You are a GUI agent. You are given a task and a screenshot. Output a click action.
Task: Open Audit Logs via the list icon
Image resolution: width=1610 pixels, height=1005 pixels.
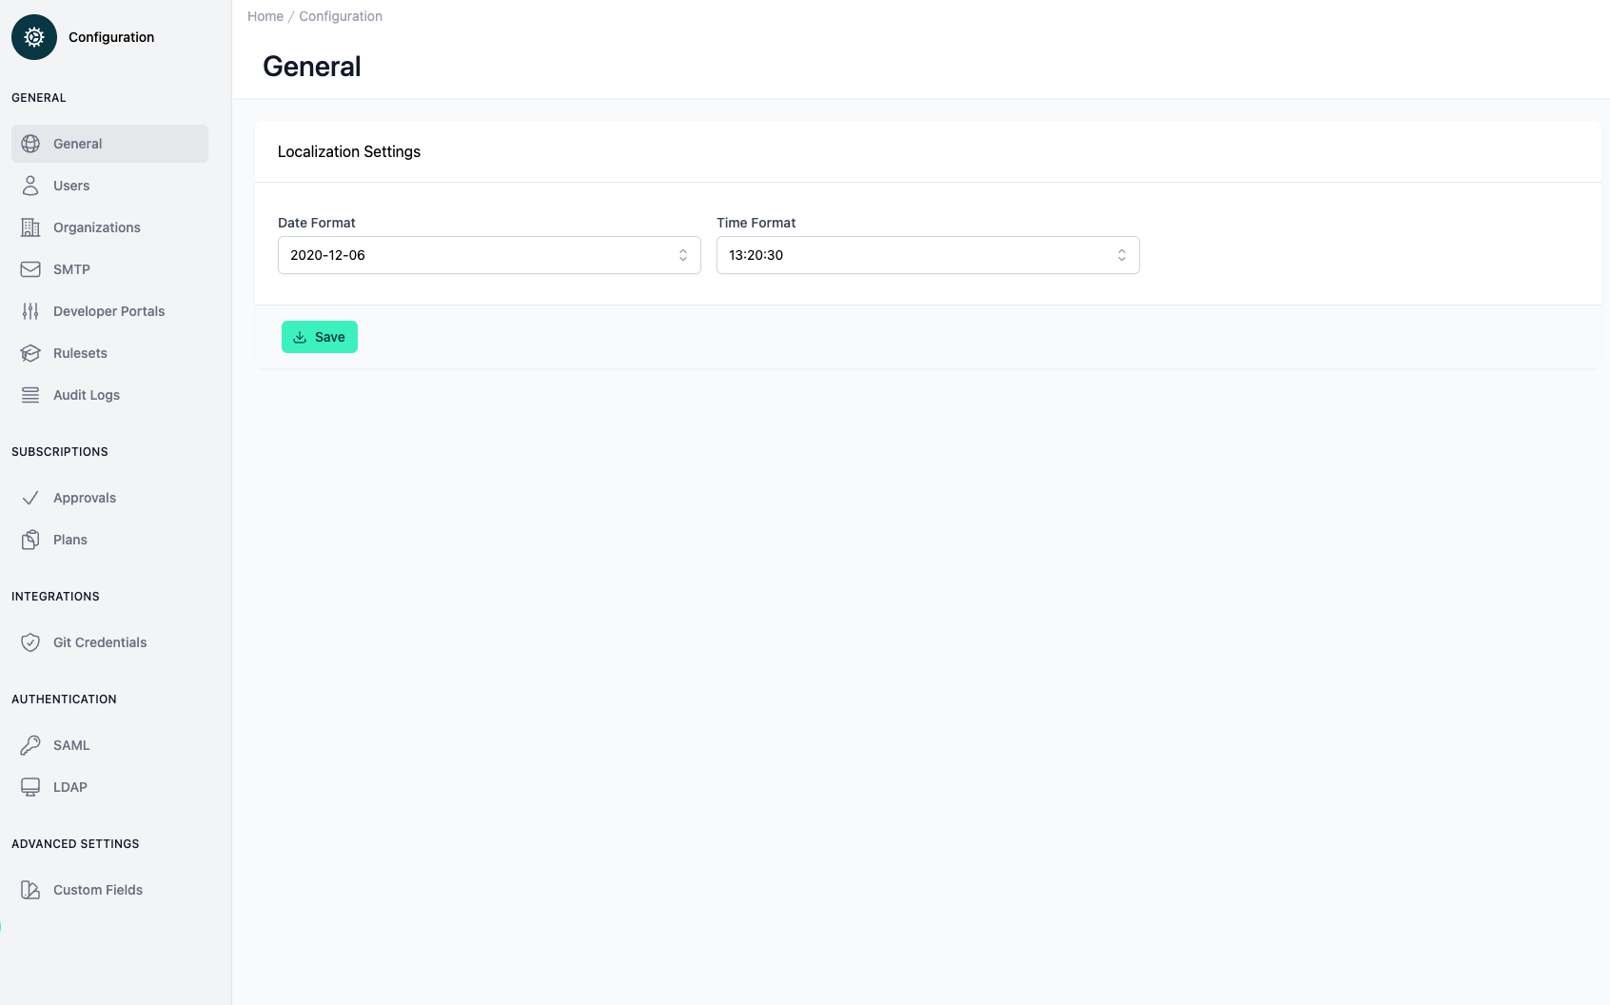(29, 394)
